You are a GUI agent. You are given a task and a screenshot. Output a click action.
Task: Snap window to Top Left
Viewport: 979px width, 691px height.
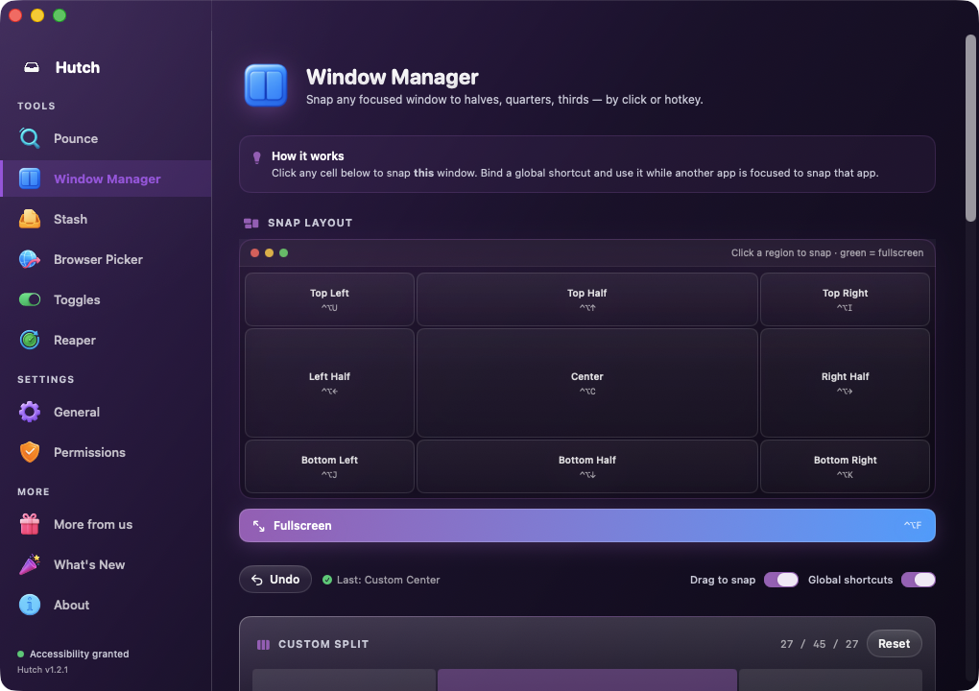click(x=329, y=299)
